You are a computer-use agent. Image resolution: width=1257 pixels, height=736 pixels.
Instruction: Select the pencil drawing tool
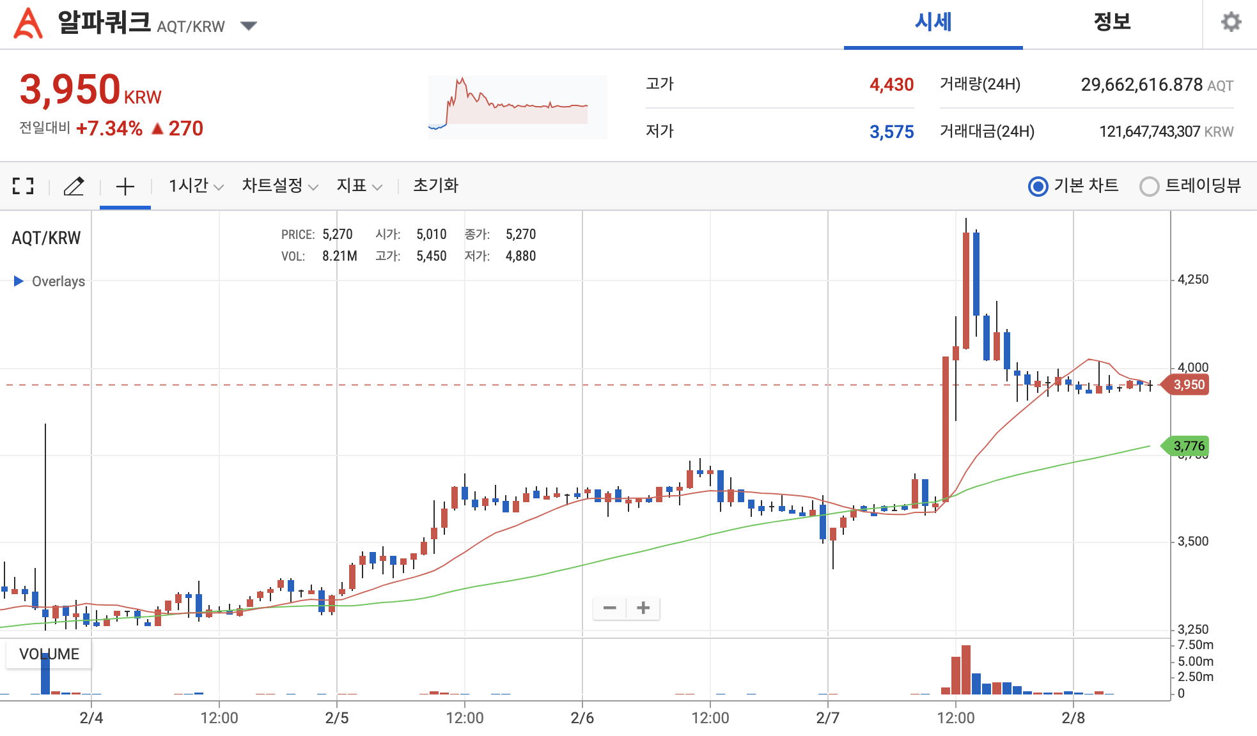tap(74, 186)
